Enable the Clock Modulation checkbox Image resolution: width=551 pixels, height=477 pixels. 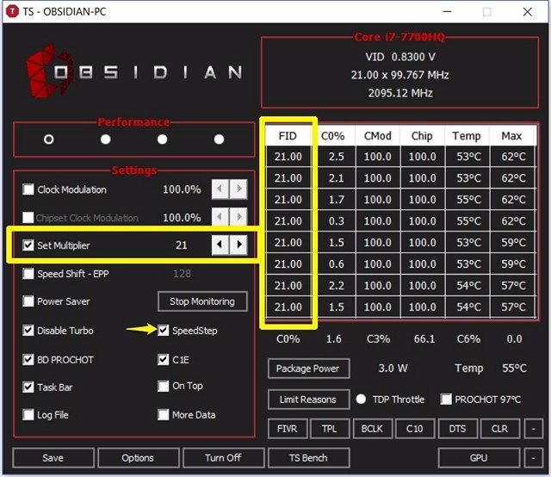(29, 189)
